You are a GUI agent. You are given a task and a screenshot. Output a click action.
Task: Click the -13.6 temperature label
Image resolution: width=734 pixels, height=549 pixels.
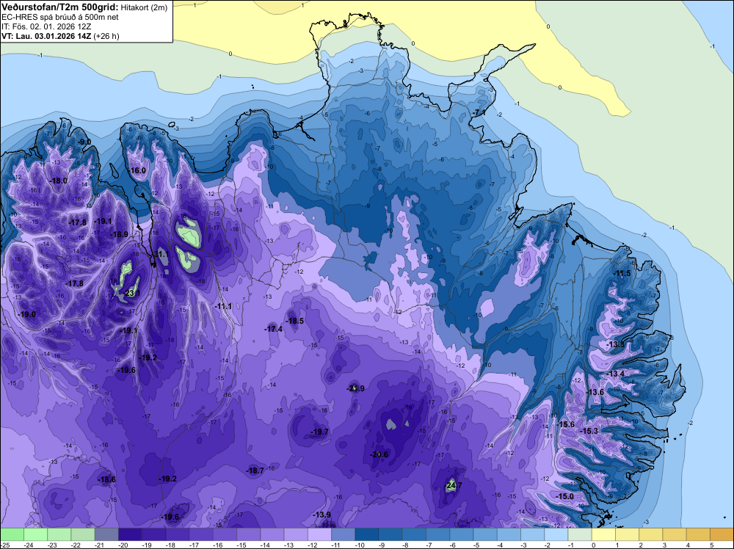(595, 392)
